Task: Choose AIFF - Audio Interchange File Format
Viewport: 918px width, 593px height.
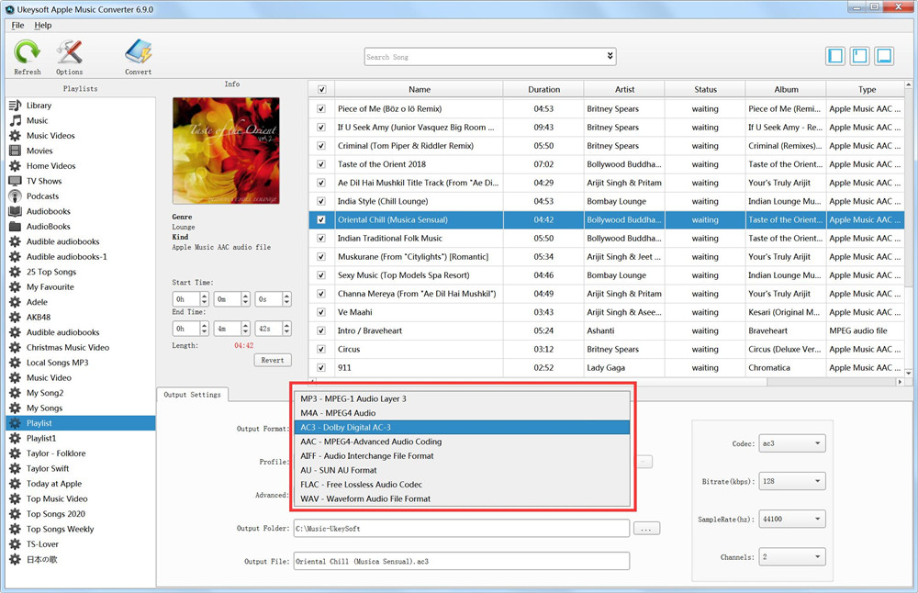Action: (x=462, y=456)
